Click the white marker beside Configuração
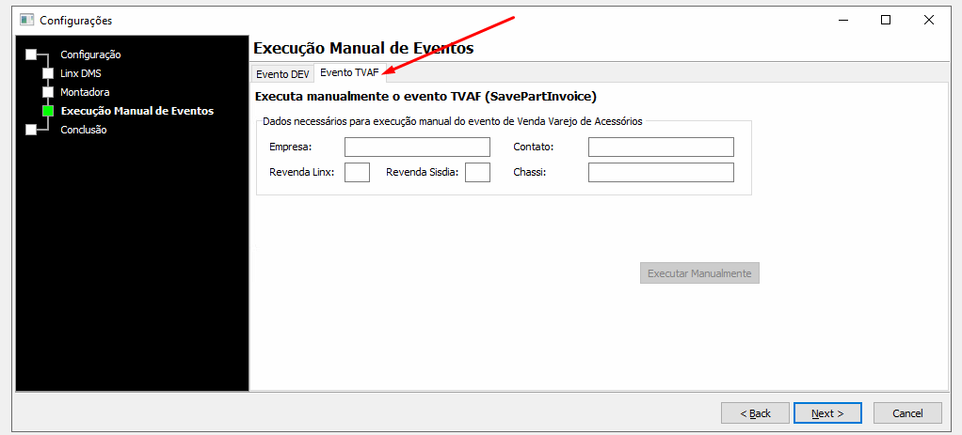This screenshot has height=435, width=962. click(31, 54)
